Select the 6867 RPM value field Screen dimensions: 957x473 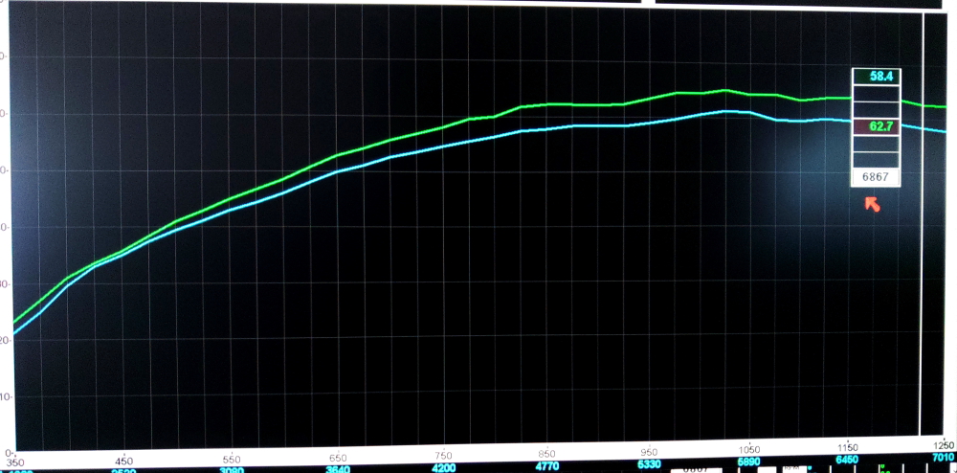coord(876,177)
